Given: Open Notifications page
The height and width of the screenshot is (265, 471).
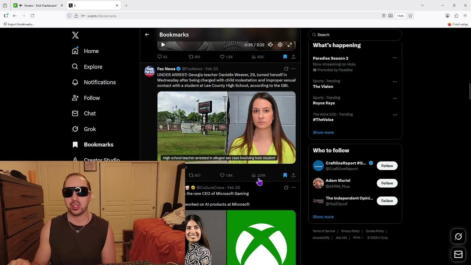Looking at the screenshot, I should [94, 82].
